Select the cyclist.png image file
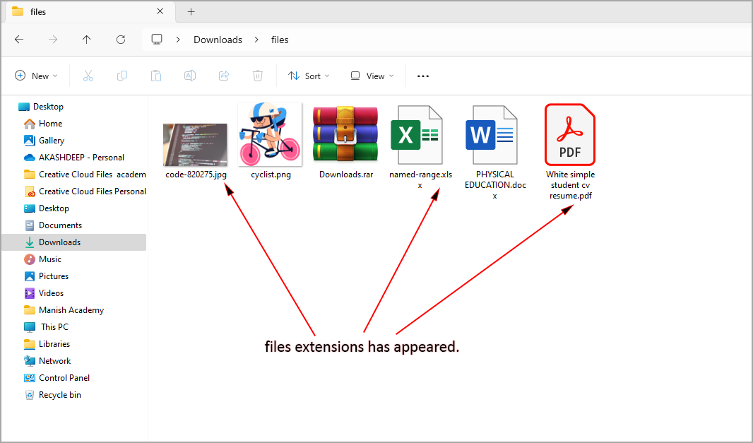Screen dimensions: 753x443 tap(270, 134)
